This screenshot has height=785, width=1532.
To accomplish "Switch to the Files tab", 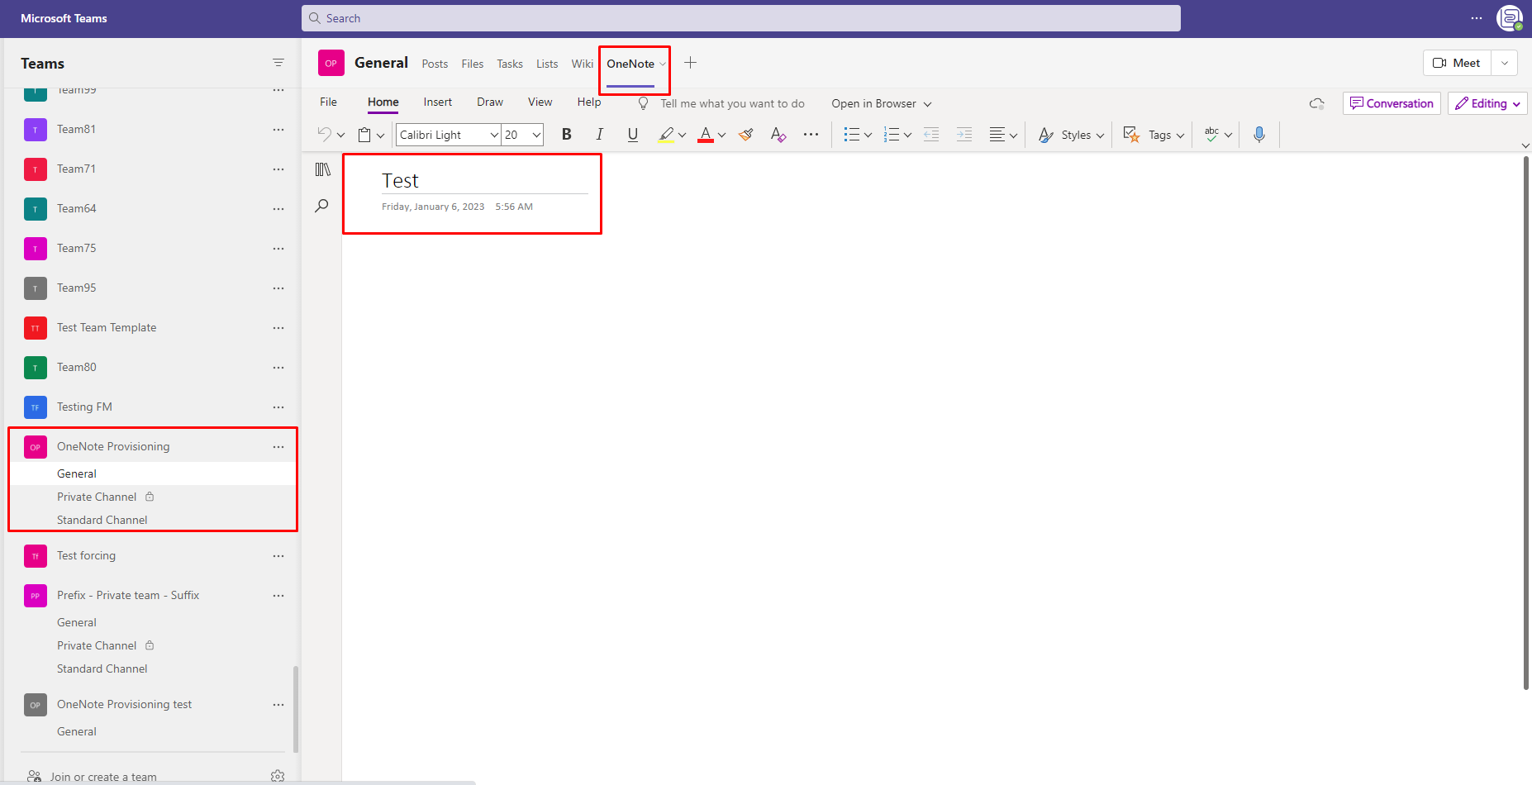I will (x=473, y=64).
